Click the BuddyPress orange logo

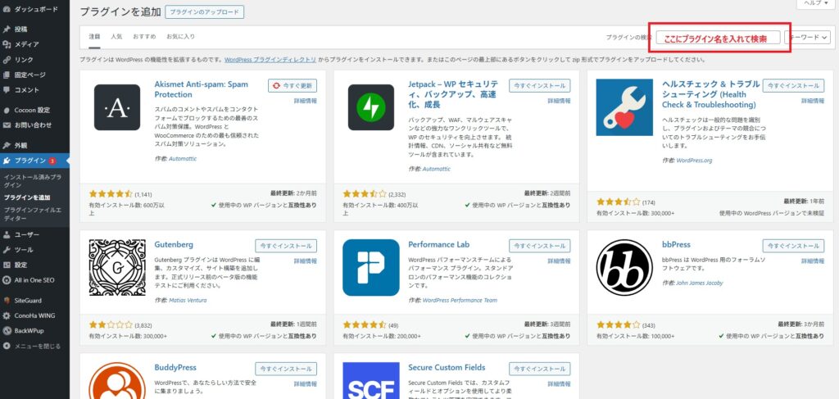(x=117, y=381)
